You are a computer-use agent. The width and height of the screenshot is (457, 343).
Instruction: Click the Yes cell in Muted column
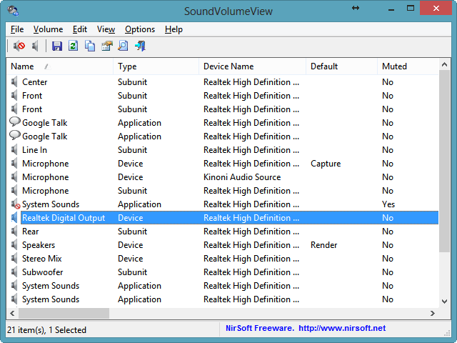pos(388,204)
